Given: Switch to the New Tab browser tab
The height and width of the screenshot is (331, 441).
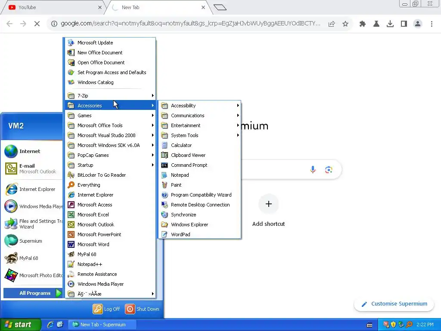Looking at the screenshot, I should pyautogui.click(x=158, y=7).
